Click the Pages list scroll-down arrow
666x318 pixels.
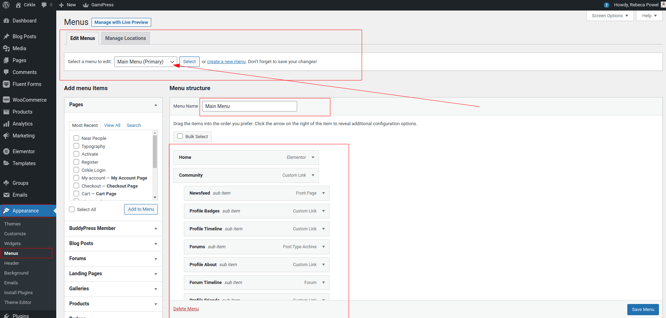coord(155,197)
